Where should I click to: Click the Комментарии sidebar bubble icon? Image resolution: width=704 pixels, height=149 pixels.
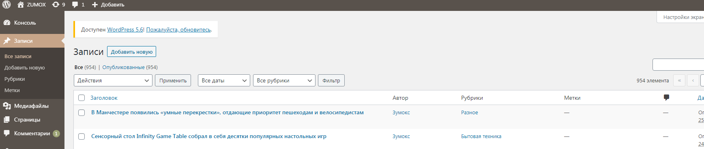[7, 133]
